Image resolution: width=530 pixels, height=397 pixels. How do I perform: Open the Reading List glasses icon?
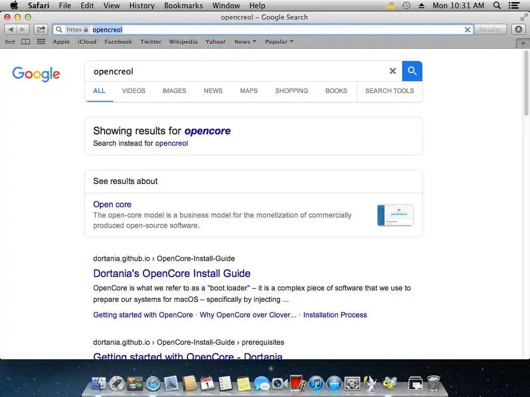tap(10, 42)
